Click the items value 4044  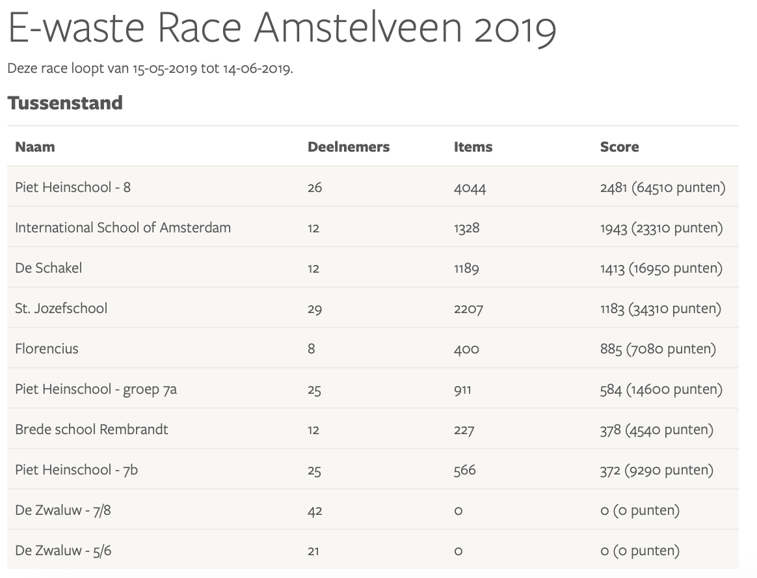point(470,188)
